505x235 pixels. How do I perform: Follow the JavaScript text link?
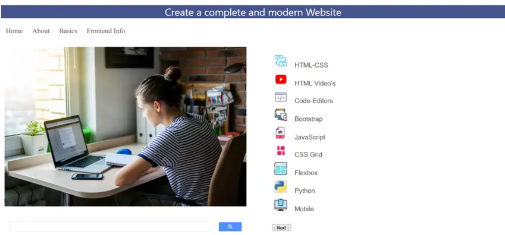click(310, 137)
